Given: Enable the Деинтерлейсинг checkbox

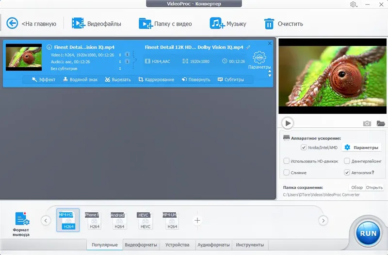Looking at the screenshot, I should (x=347, y=161).
